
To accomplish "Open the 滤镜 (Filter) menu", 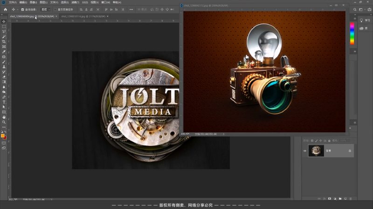I will 74,2.
